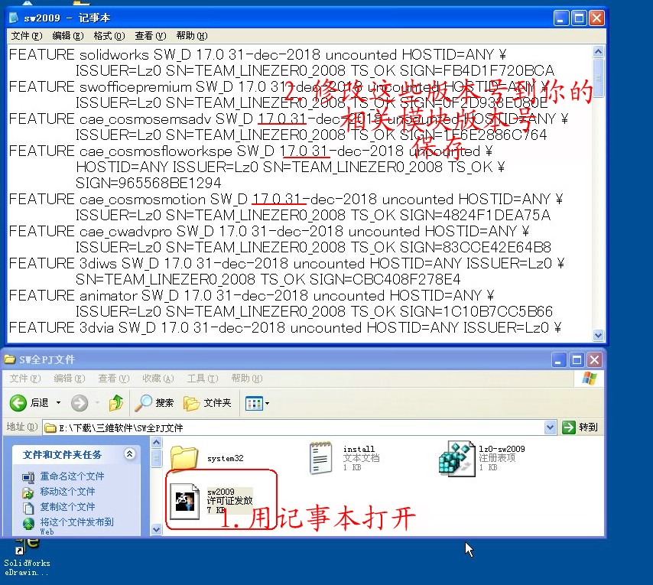Click the 搜索 search toolbar button
This screenshot has height=585, width=653.
155,403
